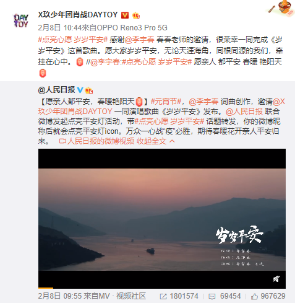This screenshot has width=295, height=303.
Task: Play the 岁岁平安 video thumbnail
Action: click(x=162, y=219)
